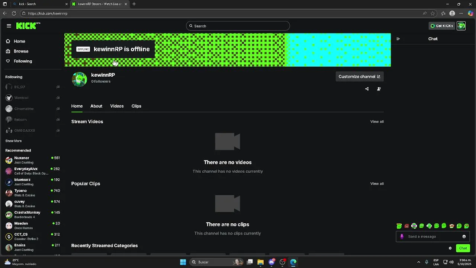476x268 pixels.
Task: Expand Show More in Following list
Action: pyautogui.click(x=13, y=141)
